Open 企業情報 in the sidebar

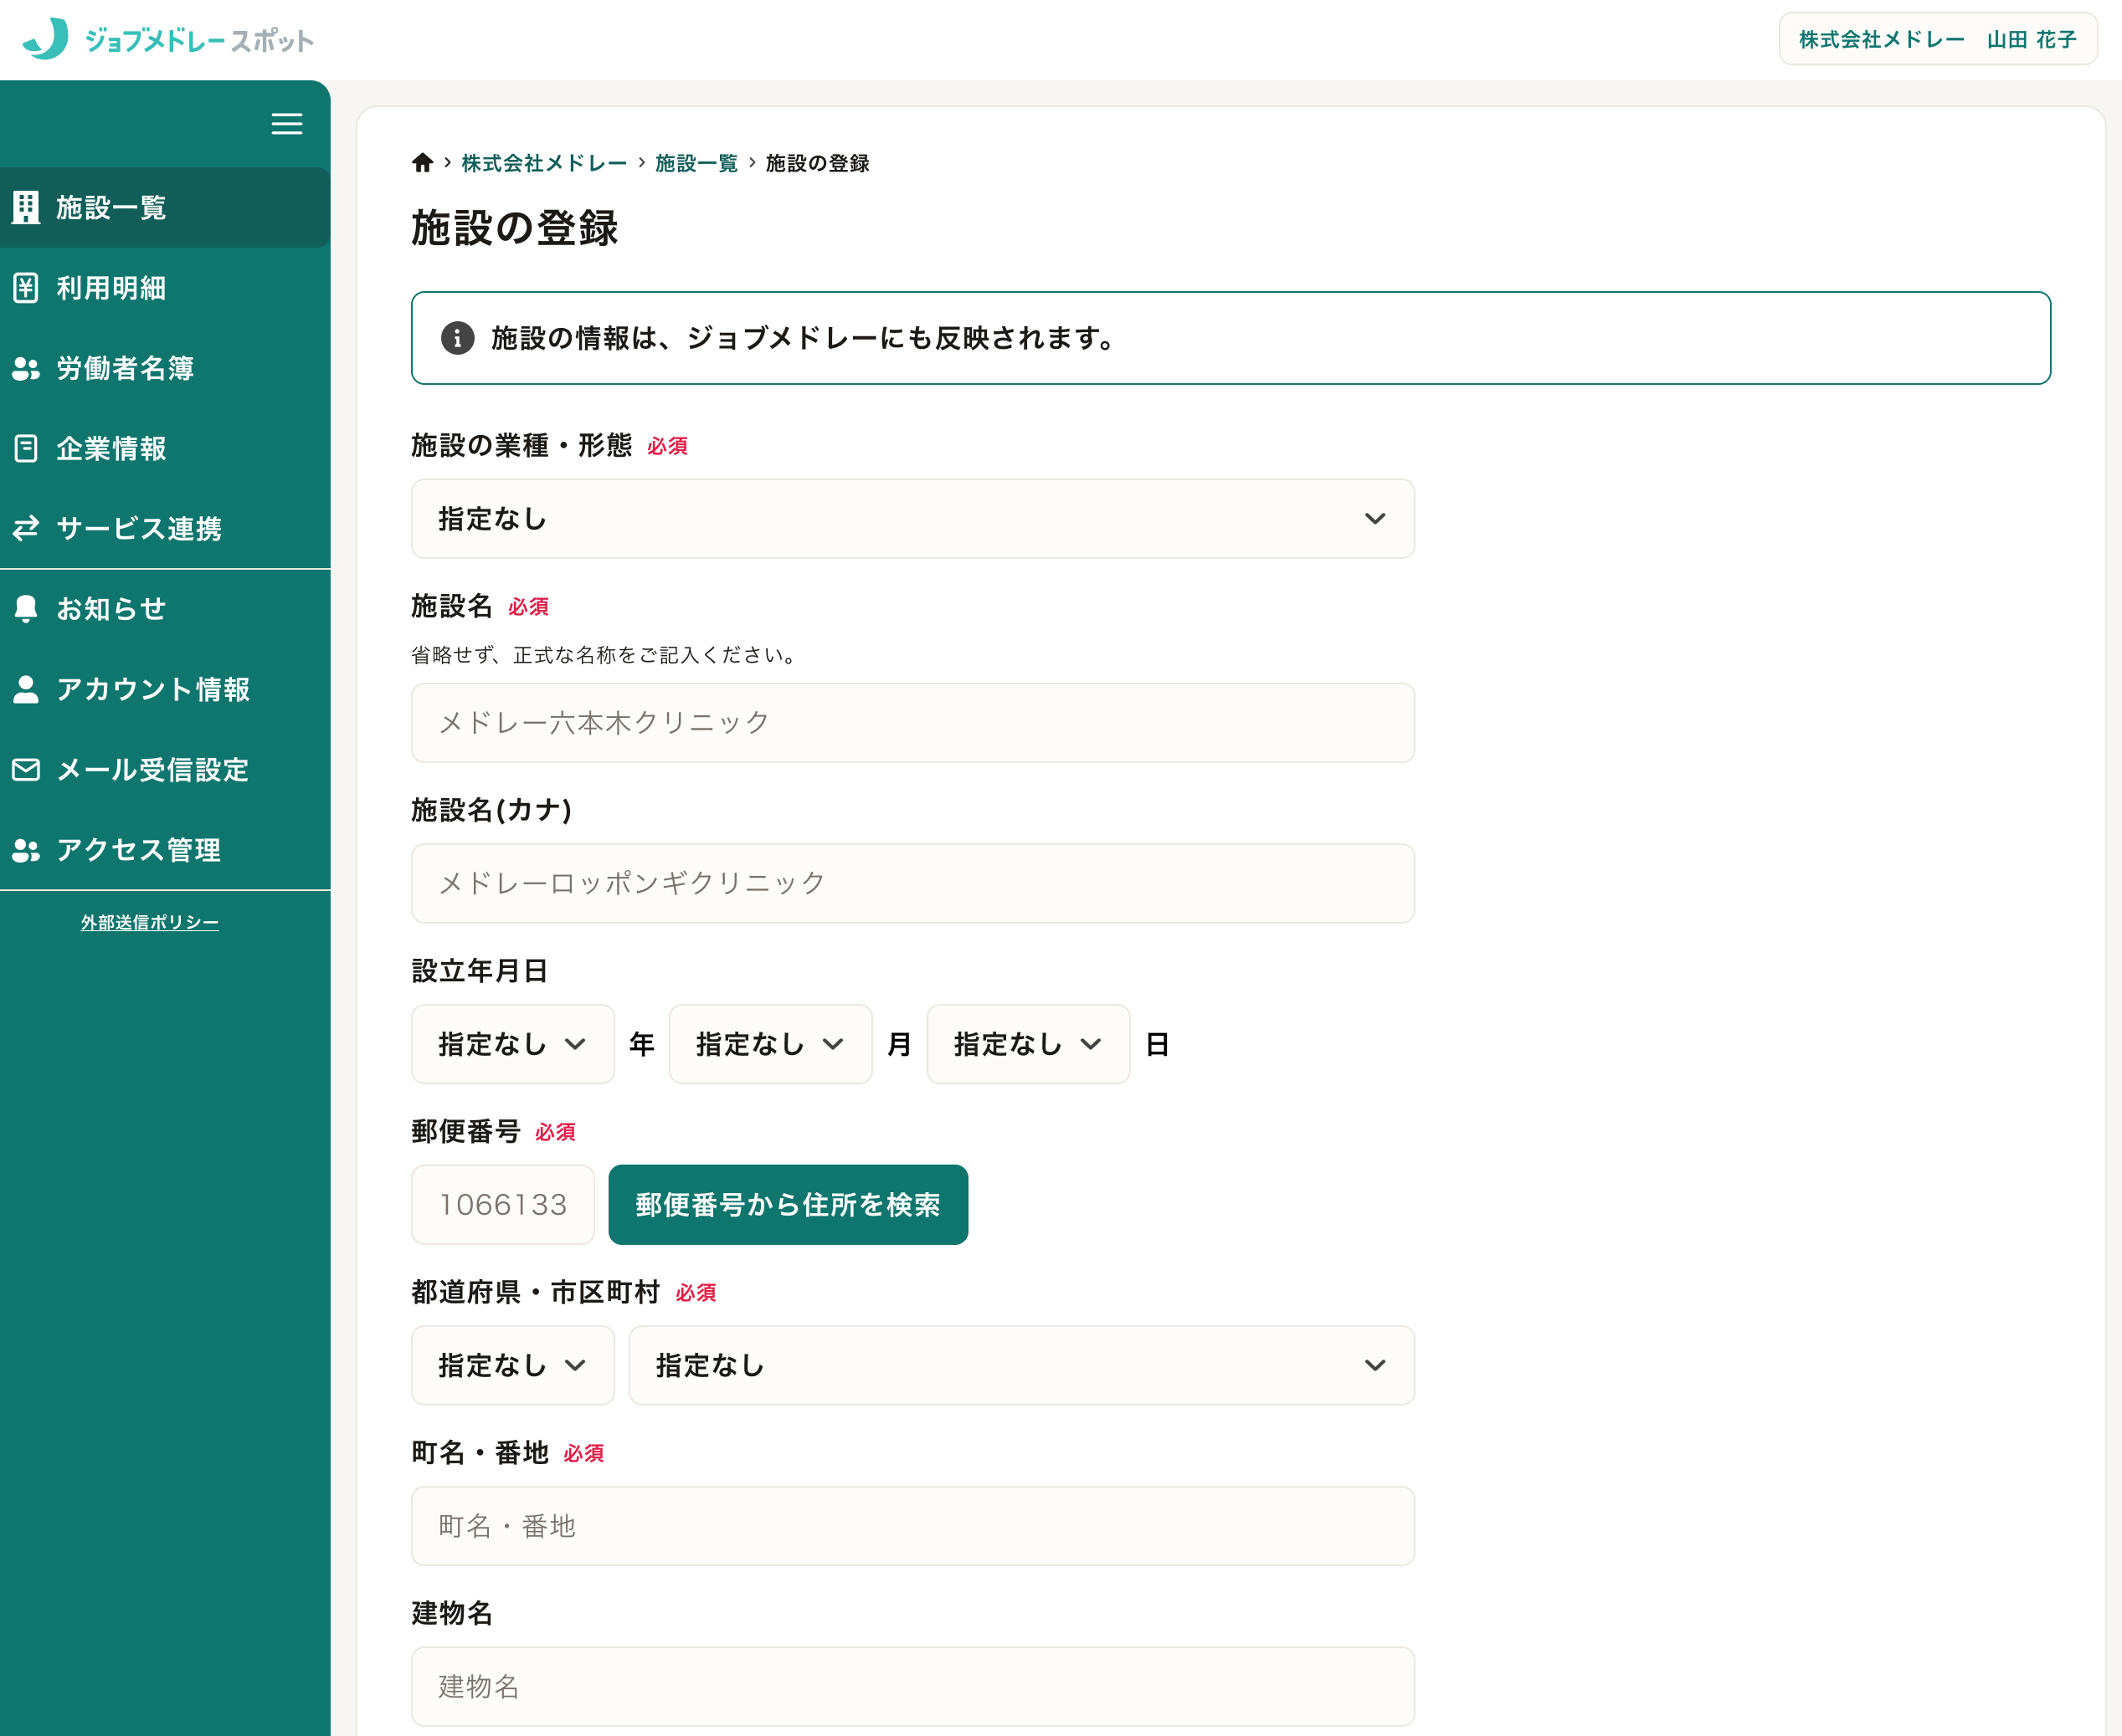(x=165, y=449)
